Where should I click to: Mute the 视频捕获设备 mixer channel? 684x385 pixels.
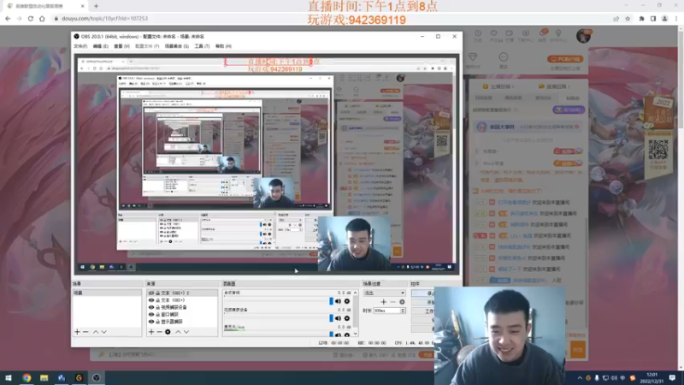point(338,318)
